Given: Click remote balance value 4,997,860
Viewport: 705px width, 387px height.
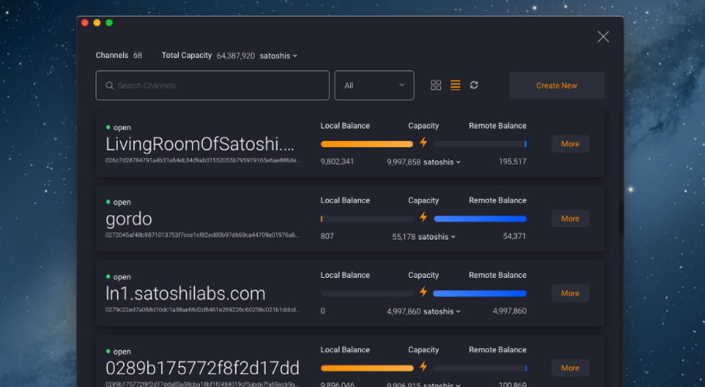Looking at the screenshot, I should click(510, 310).
